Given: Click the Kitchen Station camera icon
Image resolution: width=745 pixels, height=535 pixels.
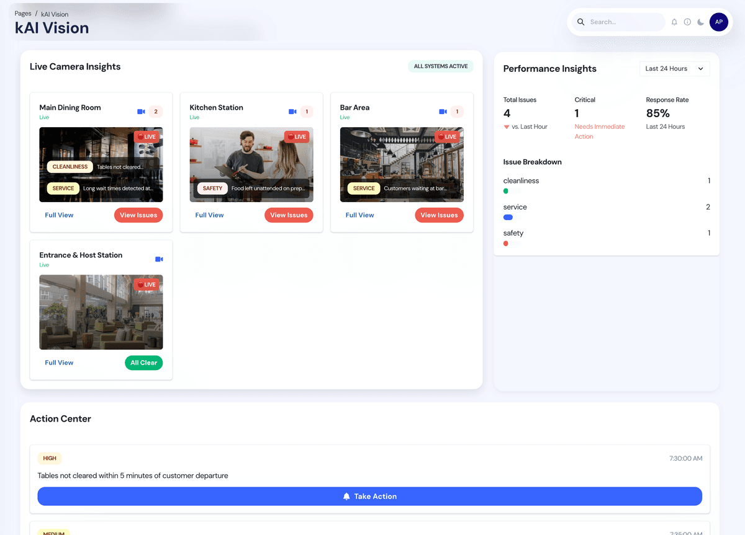Looking at the screenshot, I should [292, 112].
